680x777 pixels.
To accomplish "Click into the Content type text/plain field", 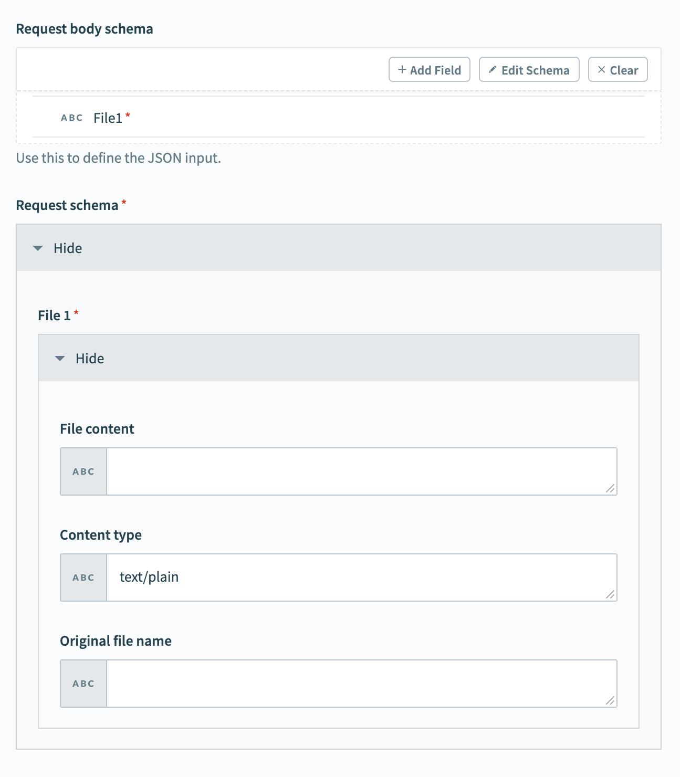I will tap(361, 577).
